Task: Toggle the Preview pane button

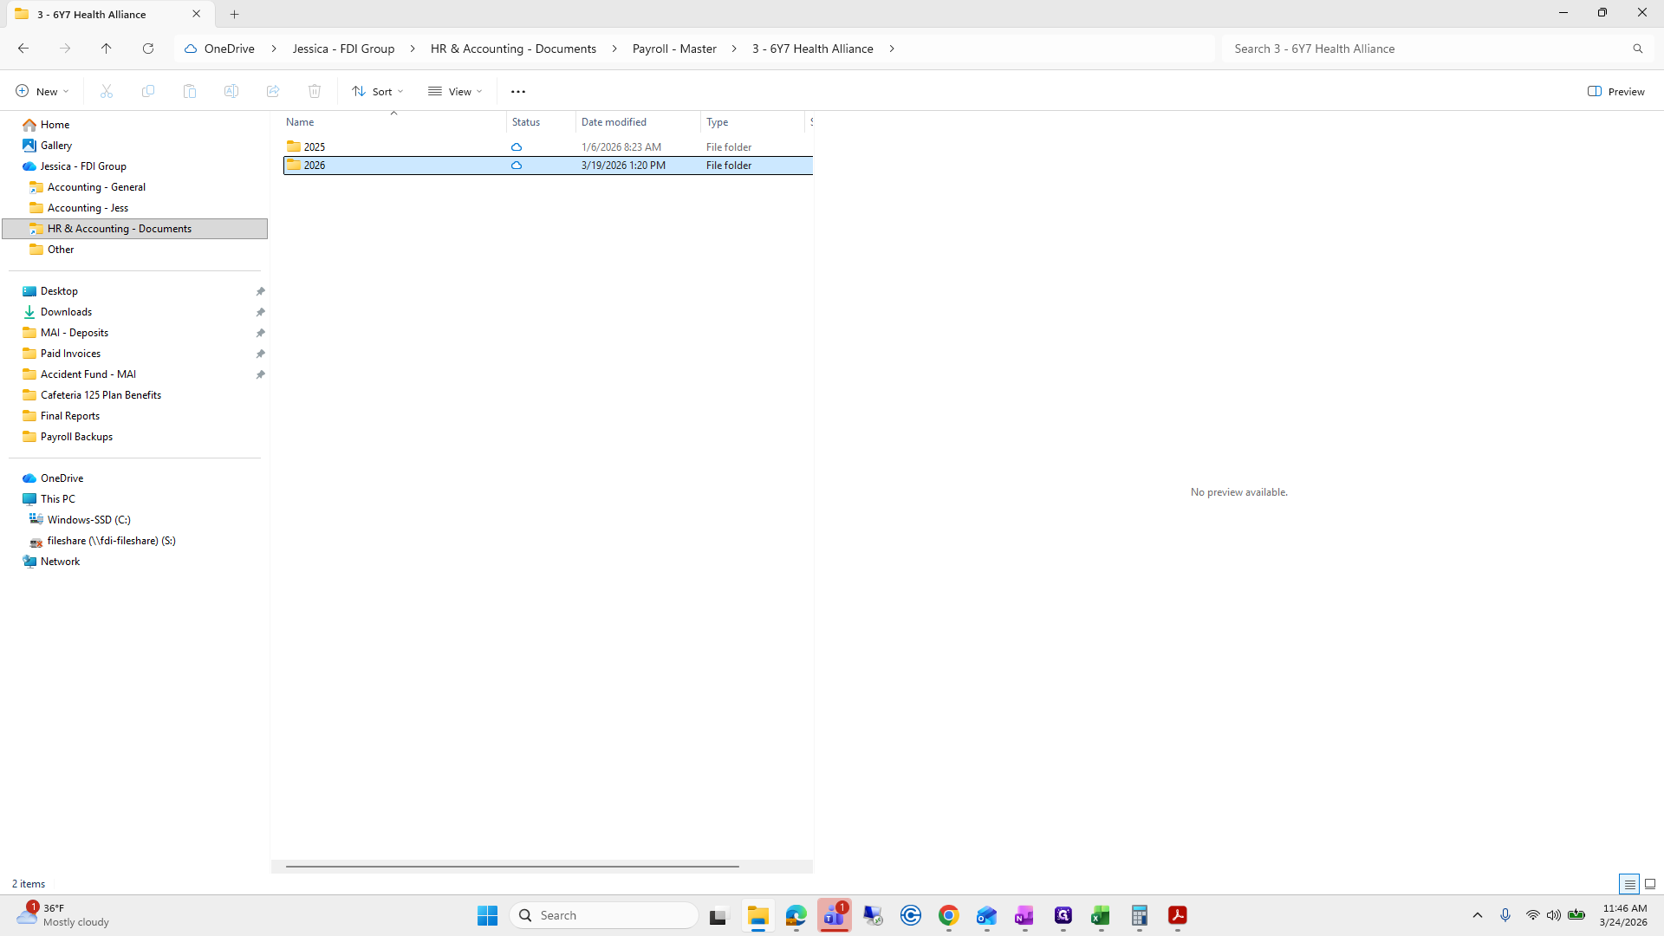Action: pyautogui.click(x=1615, y=91)
